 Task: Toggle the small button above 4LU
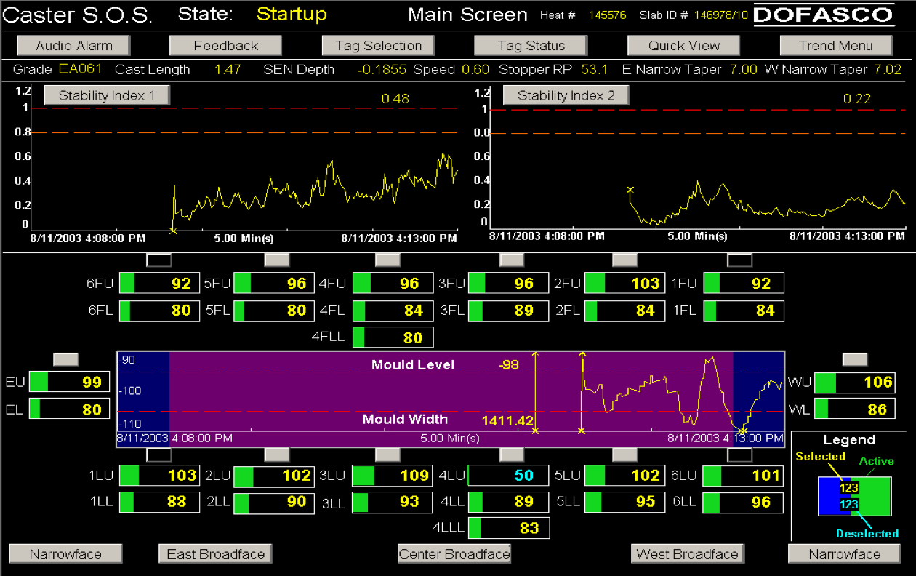coord(512,455)
